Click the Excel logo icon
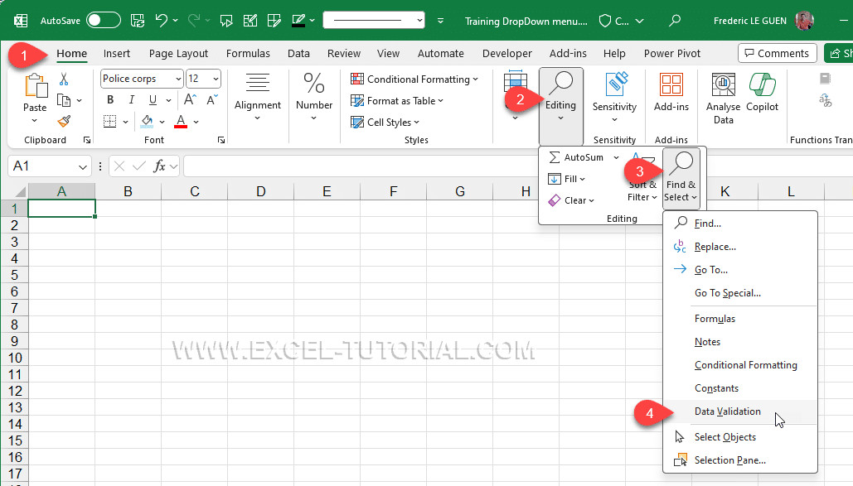 [21, 21]
